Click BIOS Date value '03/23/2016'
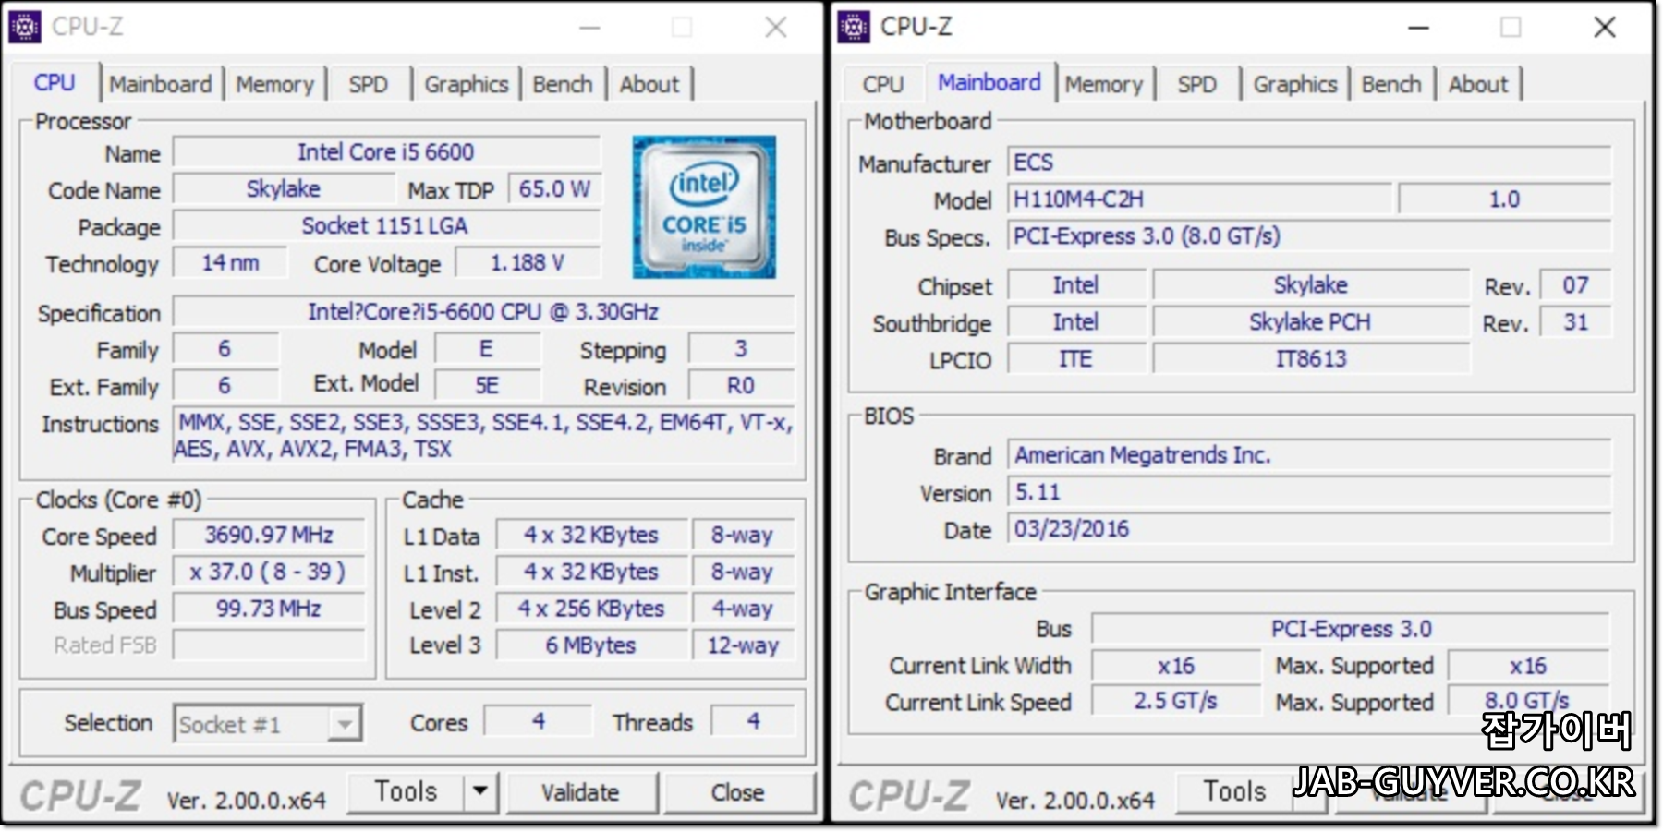The width and height of the screenshot is (1663, 832). (1310, 528)
